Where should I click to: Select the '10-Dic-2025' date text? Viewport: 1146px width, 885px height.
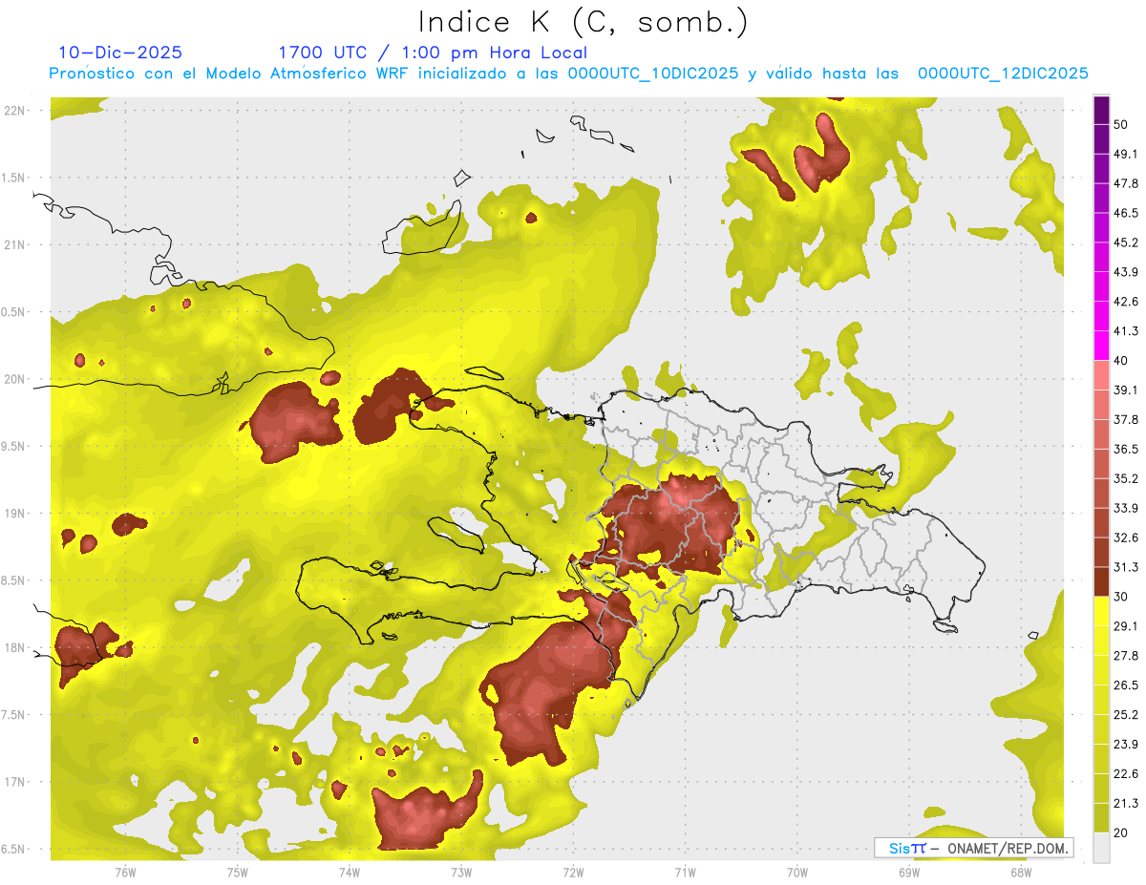(119, 53)
